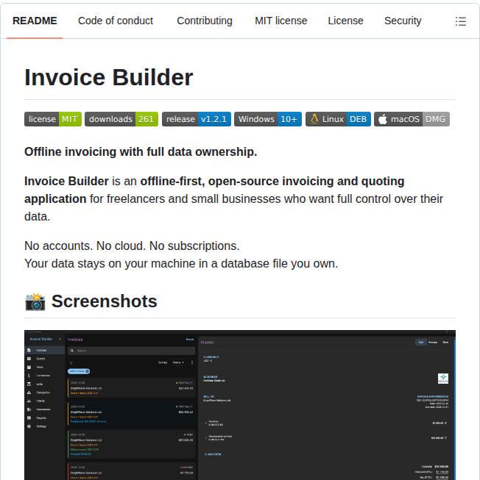This screenshot has width=480, height=480.
Task: Open the Invoice Builder app screenshot image
Action: click(x=240, y=405)
